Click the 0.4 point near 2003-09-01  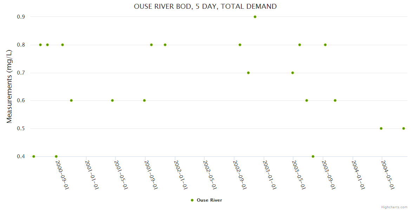[313, 156]
